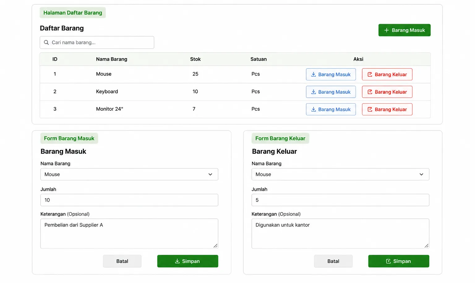Click the Halaman Daftar Barang label
Viewport: 475px width, 283px height.
pyautogui.click(x=73, y=13)
